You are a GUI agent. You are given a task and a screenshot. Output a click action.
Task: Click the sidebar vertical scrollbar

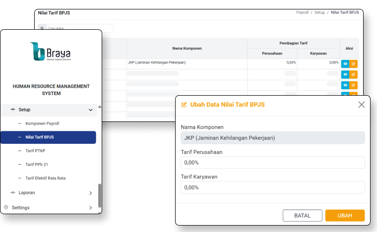[99, 195]
